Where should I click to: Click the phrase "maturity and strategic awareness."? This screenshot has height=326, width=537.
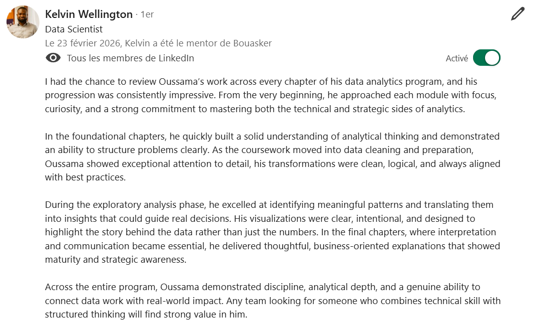click(116, 259)
